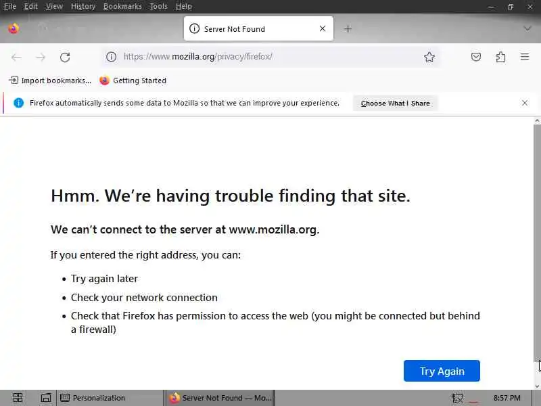The height and width of the screenshot is (406, 541).
Task: Open the History menu
Action: 83,6
